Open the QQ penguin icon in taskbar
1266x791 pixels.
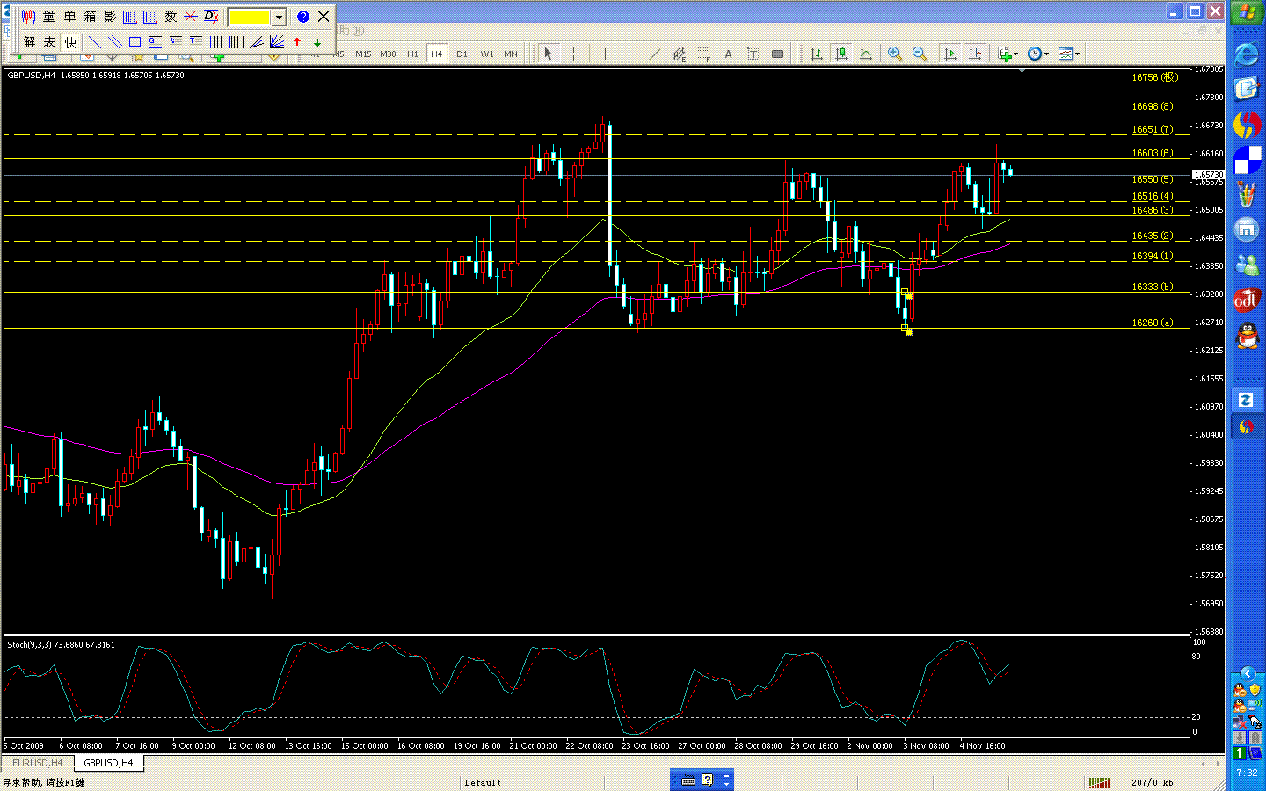pyautogui.click(x=1246, y=336)
